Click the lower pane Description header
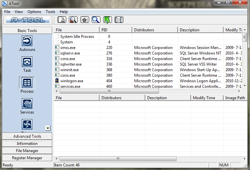 click(168, 98)
